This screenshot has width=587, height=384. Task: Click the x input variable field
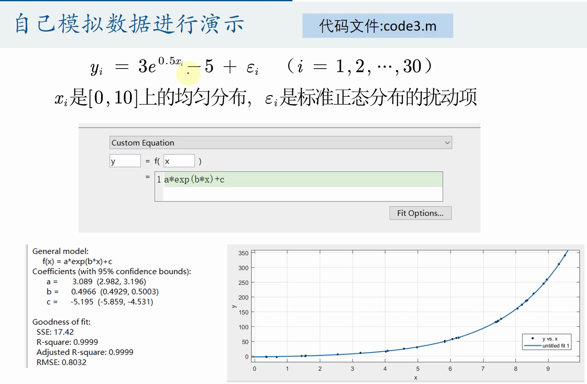click(x=179, y=161)
